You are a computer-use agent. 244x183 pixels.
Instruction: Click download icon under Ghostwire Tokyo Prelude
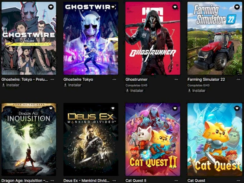click(x=3, y=85)
